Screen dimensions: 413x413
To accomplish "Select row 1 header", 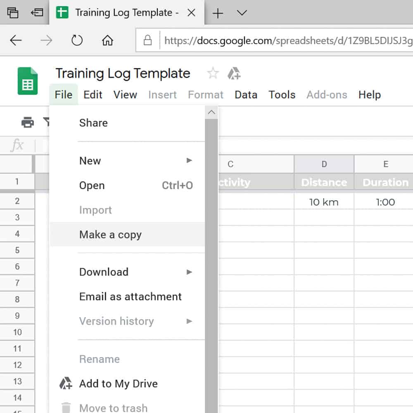I will 17,181.
